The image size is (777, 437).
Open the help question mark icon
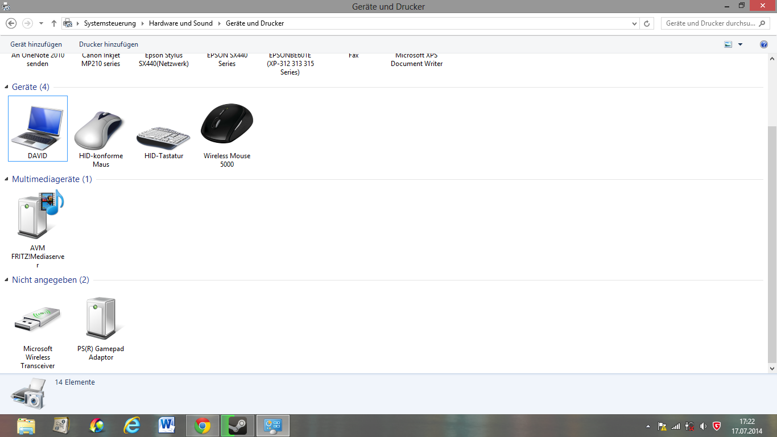pyautogui.click(x=764, y=44)
